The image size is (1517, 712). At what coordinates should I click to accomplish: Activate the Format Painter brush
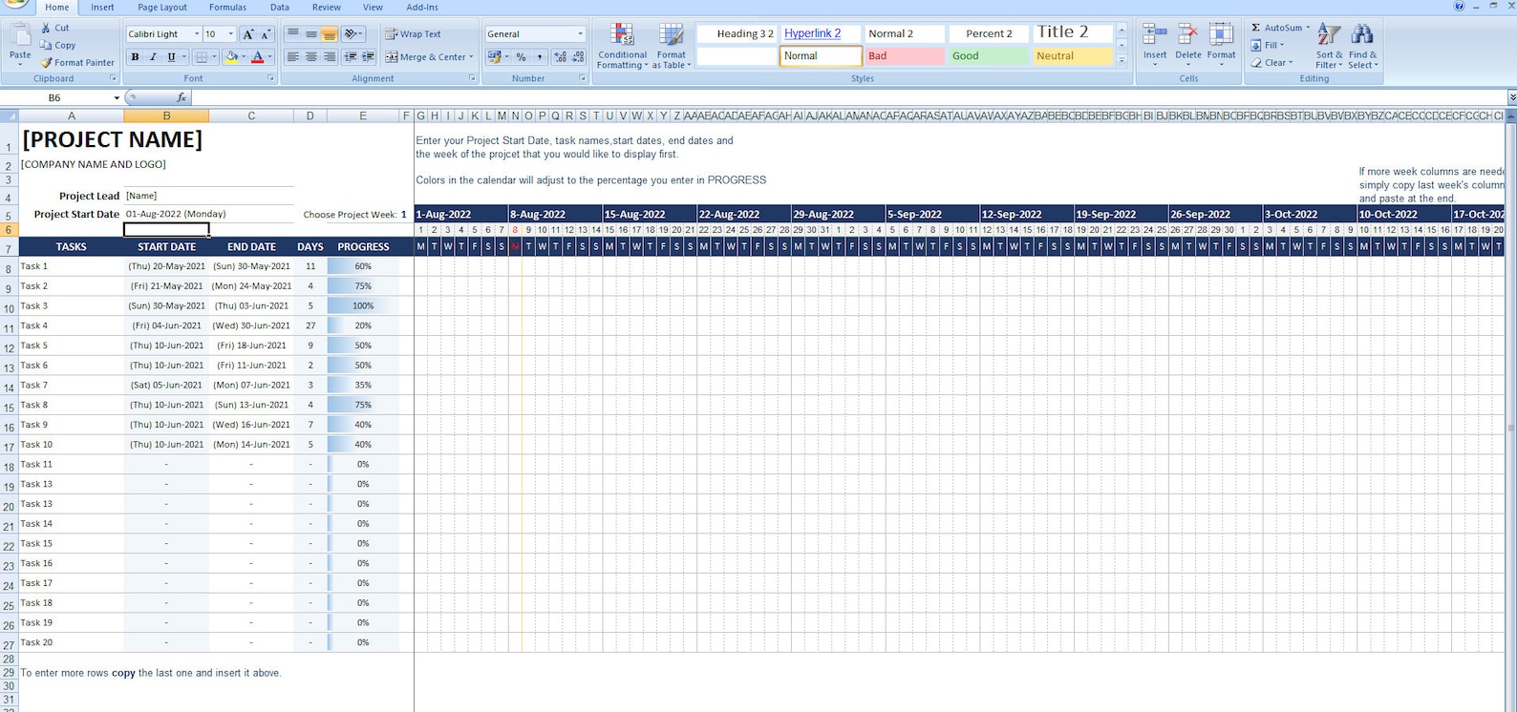(46, 62)
